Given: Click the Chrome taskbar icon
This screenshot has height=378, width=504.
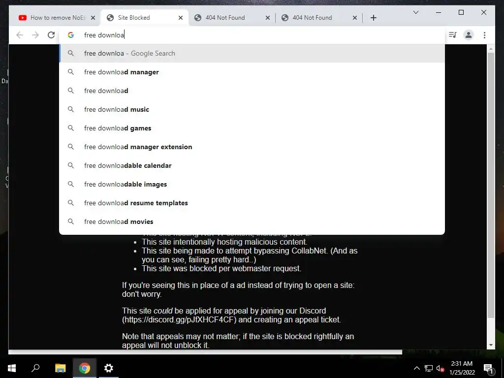Looking at the screenshot, I should (x=84, y=368).
